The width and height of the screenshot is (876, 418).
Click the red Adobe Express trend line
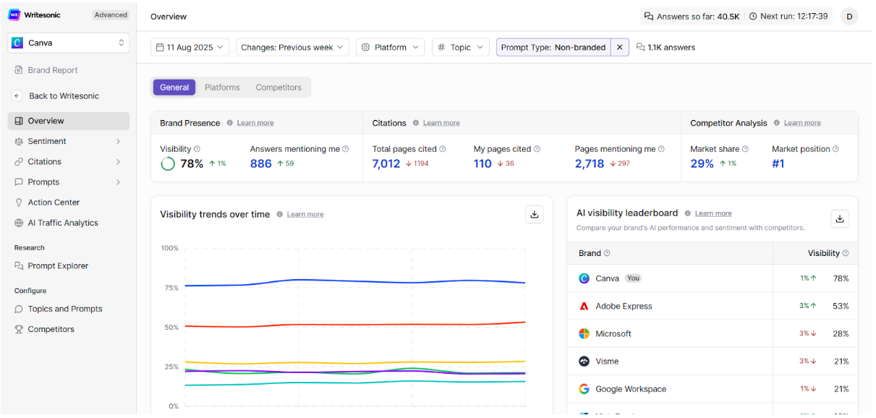tap(354, 325)
